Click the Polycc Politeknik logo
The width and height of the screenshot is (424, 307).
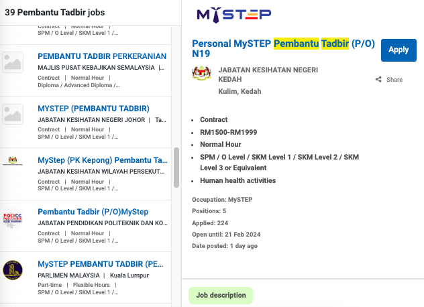click(13, 218)
